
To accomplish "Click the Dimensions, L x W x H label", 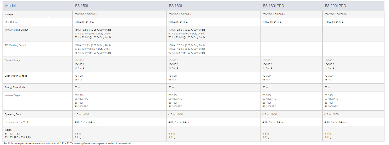I will pos(18,122).
